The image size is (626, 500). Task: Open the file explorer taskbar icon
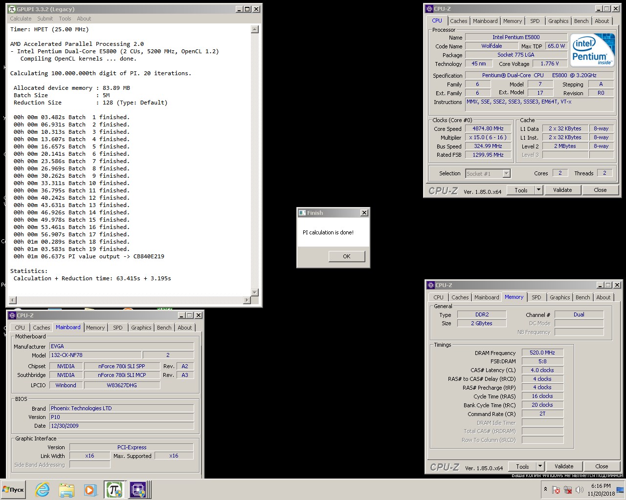66,489
